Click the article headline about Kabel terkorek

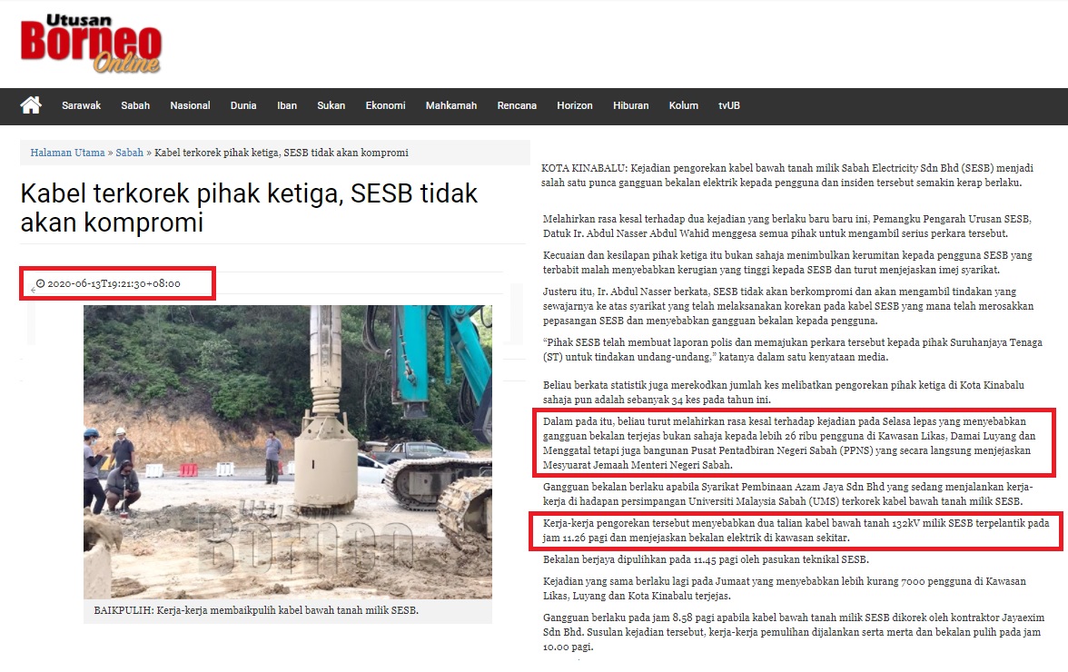coord(249,207)
